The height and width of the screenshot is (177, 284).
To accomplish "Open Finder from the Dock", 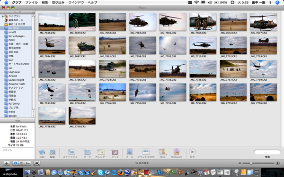I will click(x=27, y=172).
